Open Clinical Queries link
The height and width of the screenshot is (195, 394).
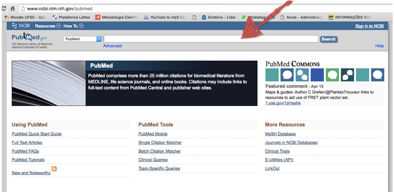point(153,160)
